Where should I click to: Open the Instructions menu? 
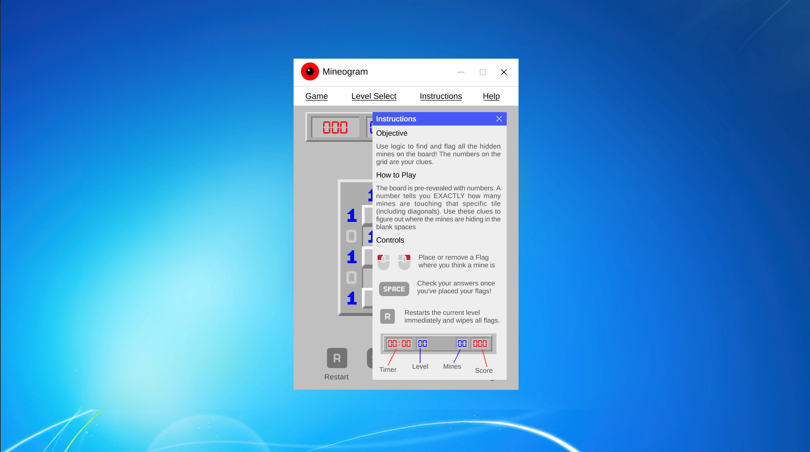tap(441, 96)
